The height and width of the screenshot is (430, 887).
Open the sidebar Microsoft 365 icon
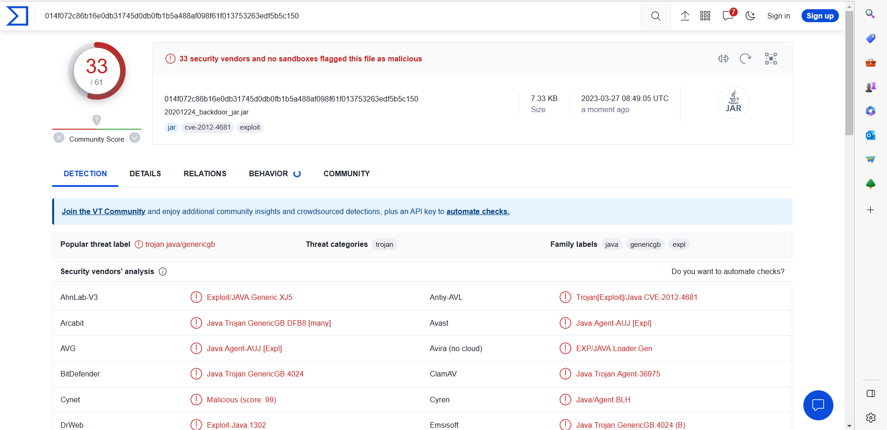coord(870,111)
